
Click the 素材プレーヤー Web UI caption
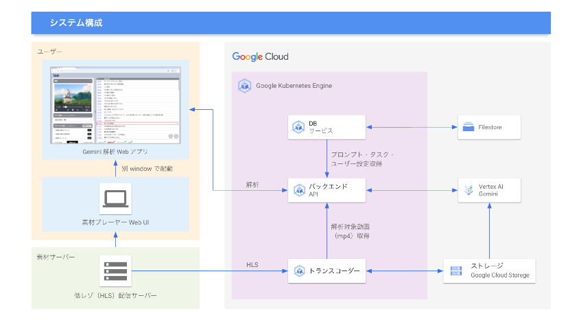(x=116, y=222)
